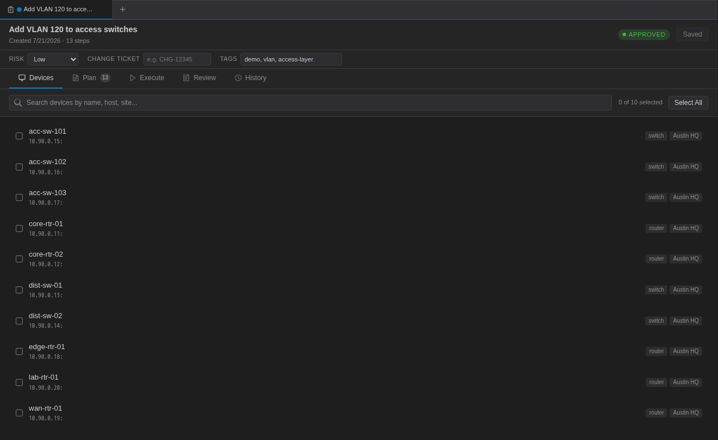
Task: Click the clock icon on History tab
Action: click(x=238, y=78)
